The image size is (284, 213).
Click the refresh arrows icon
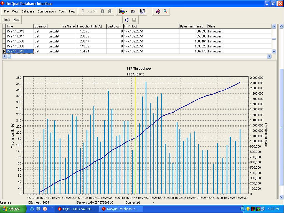click(x=126, y=20)
